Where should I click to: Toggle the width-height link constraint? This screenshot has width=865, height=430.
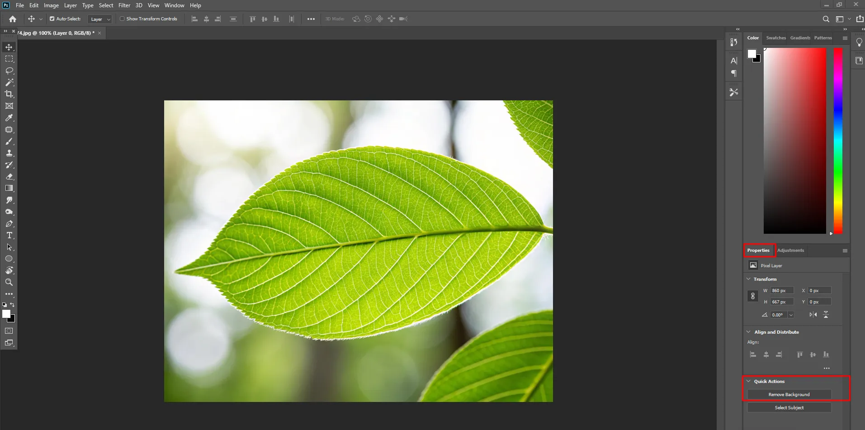[x=753, y=296]
